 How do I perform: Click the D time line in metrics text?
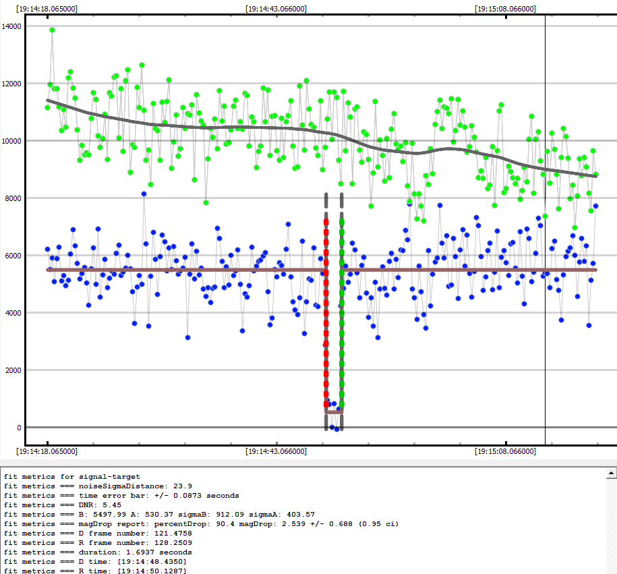pos(95,562)
